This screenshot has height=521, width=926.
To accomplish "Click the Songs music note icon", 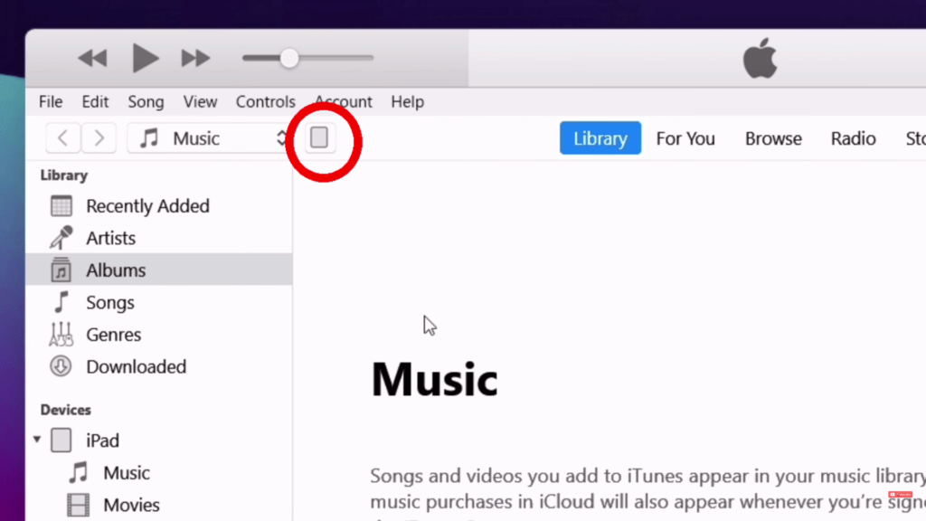I will pyautogui.click(x=61, y=302).
